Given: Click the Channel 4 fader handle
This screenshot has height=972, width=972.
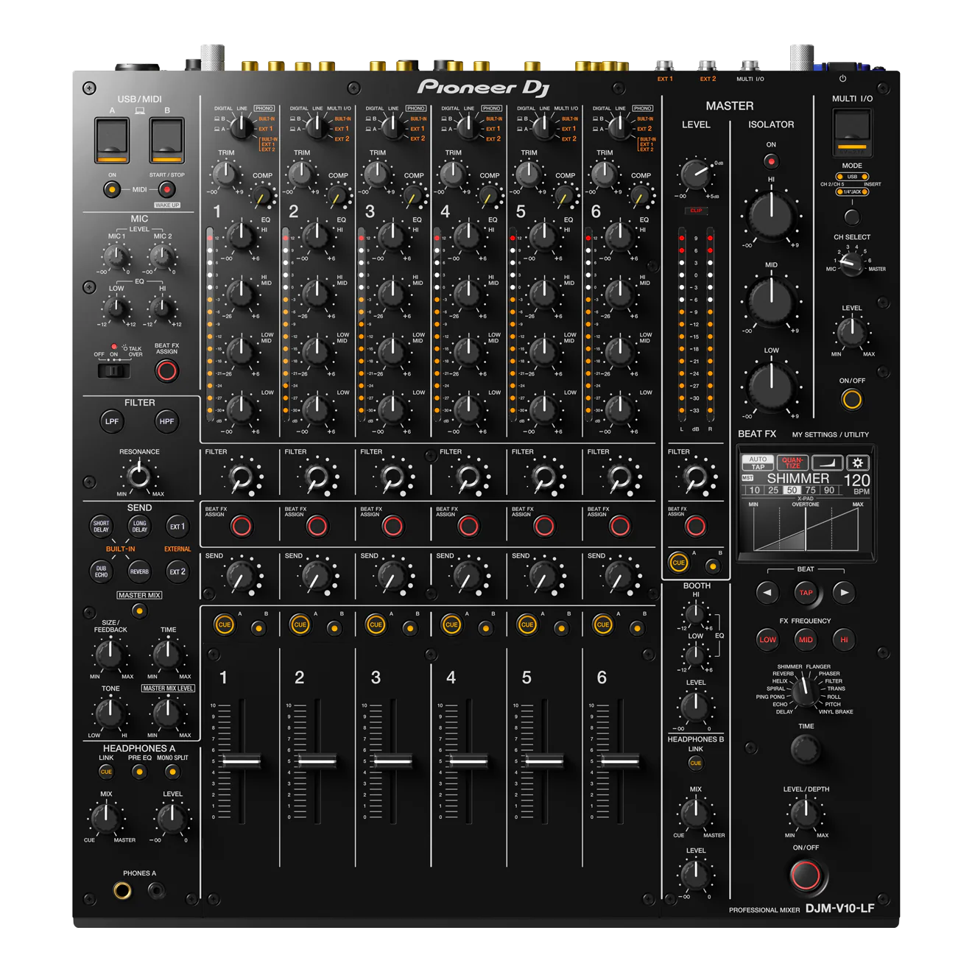Looking at the screenshot, I should (x=468, y=761).
